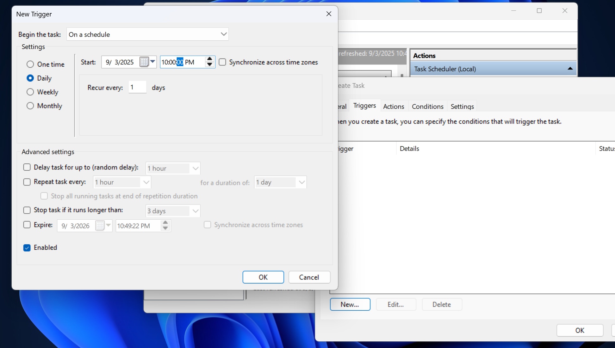Close the New Trigger dialog
Image resolution: width=615 pixels, height=348 pixels.
329,14
